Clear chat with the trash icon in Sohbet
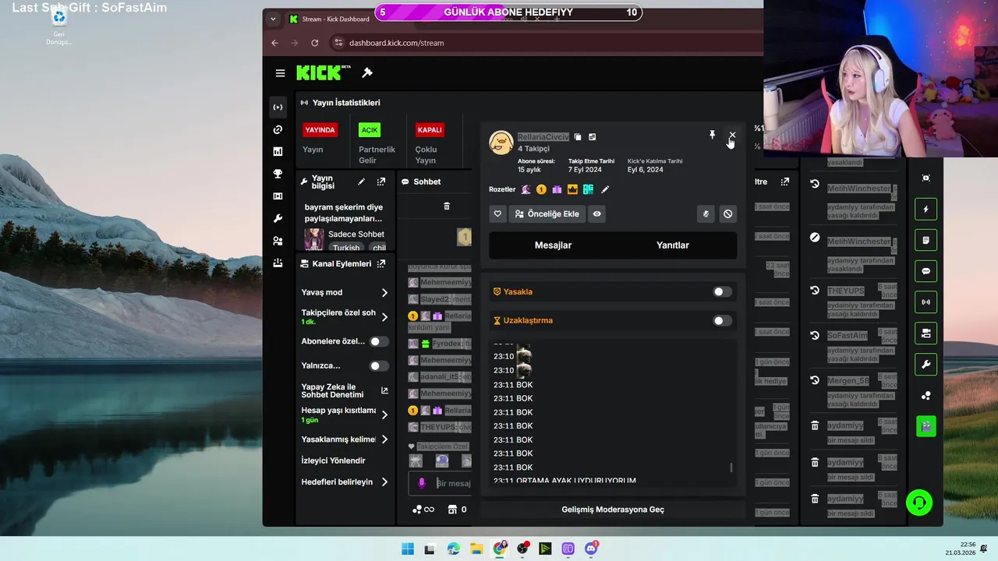This screenshot has height=561, width=998. (x=447, y=206)
